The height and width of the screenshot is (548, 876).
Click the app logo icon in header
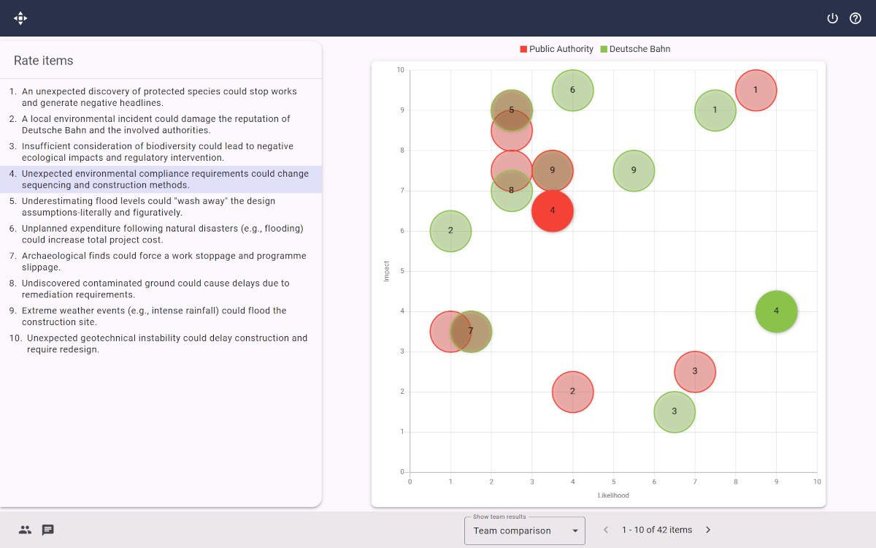[x=20, y=18]
